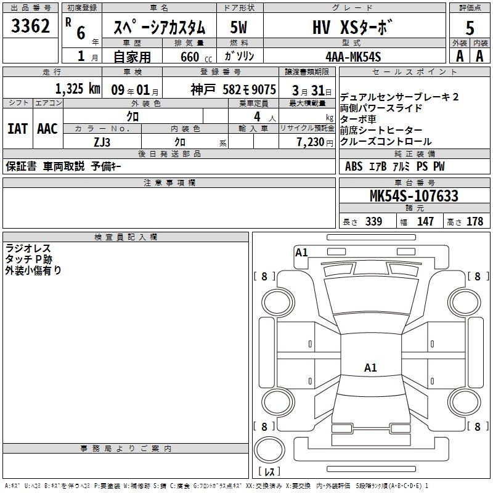The height and width of the screenshot is (493, 493).
Task: Select the grade HV XSターボ
Action: pos(352,26)
